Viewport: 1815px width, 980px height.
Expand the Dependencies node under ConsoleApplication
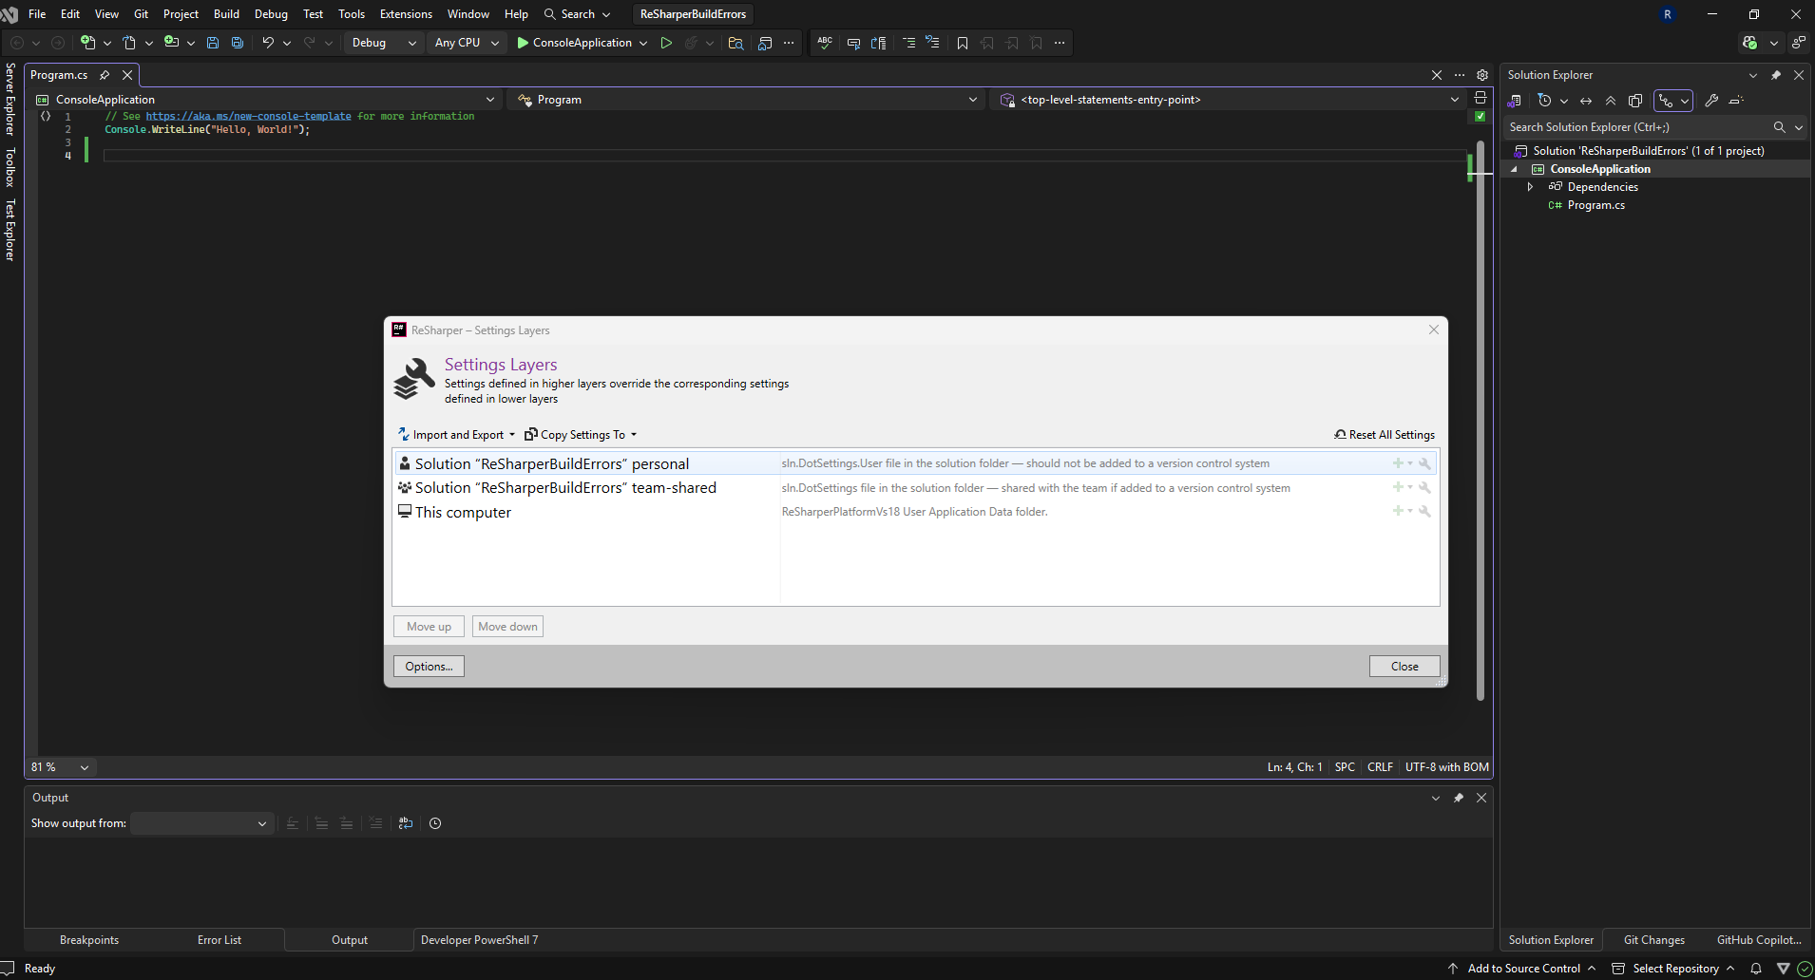click(1530, 187)
